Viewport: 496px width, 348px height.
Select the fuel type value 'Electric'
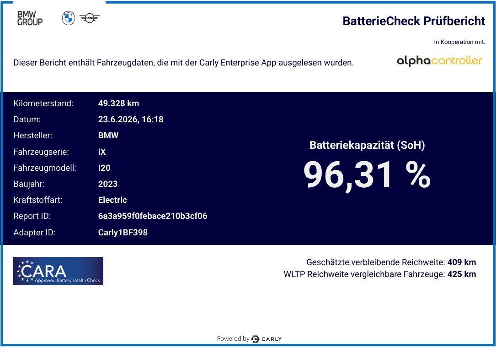click(x=112, y=200)
